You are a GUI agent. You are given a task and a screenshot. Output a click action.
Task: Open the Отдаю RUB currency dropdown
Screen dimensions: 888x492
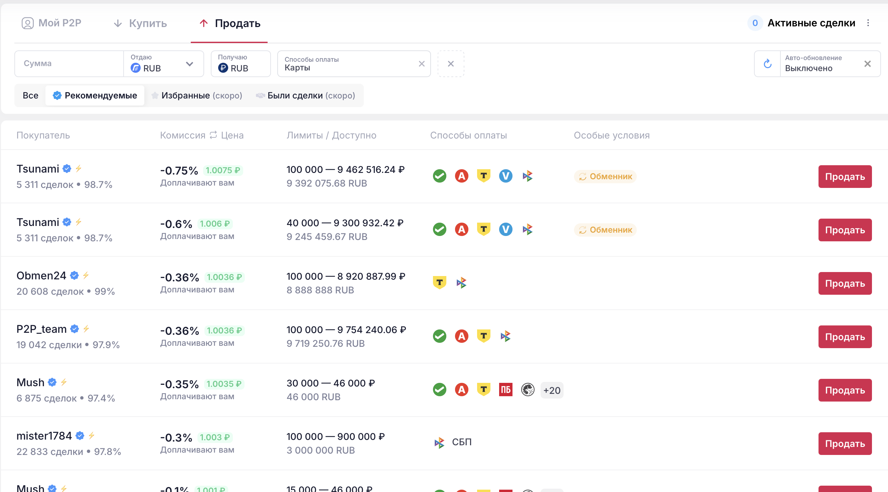(163, 64)
